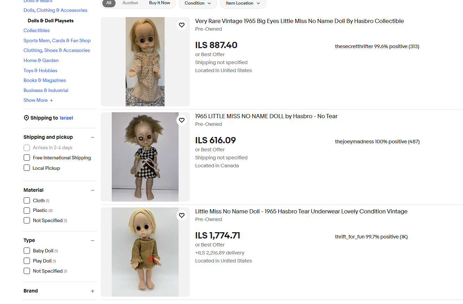
Task: Open the Condition dropdown
Action: [198, 3]
